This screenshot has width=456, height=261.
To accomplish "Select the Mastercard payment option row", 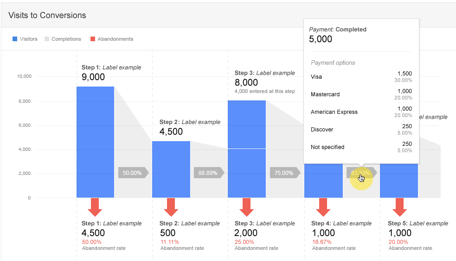I will 361,94.
